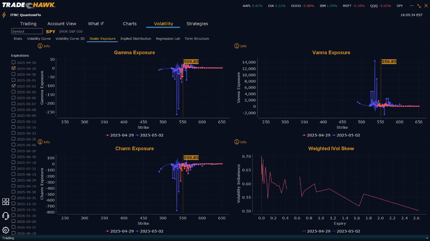Click the 550.85 price marker on Charm Exposure chart

pyautogui.click(x=191, y=157)
